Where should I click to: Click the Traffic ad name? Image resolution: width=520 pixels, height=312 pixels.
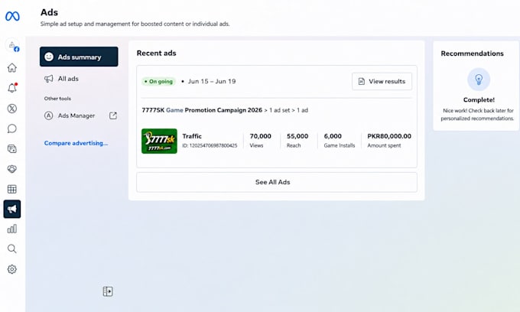(192, 136)
